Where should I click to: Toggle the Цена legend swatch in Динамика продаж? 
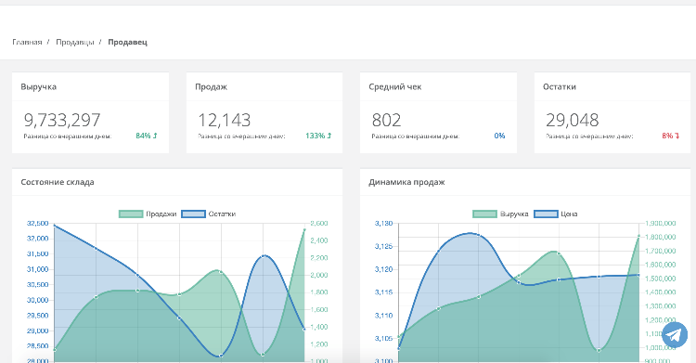[546, 214]
